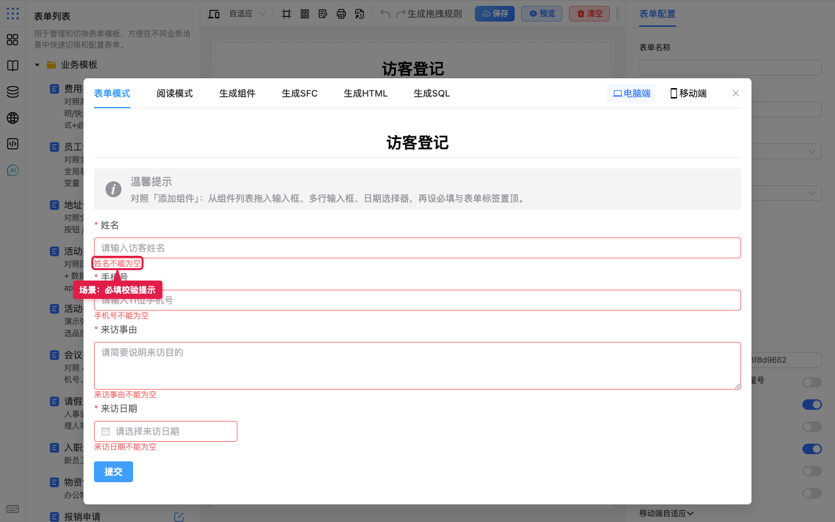Switch to 表单模式 tab
Viewport: 835px width, 522px height.
click(x=112, y=93)
